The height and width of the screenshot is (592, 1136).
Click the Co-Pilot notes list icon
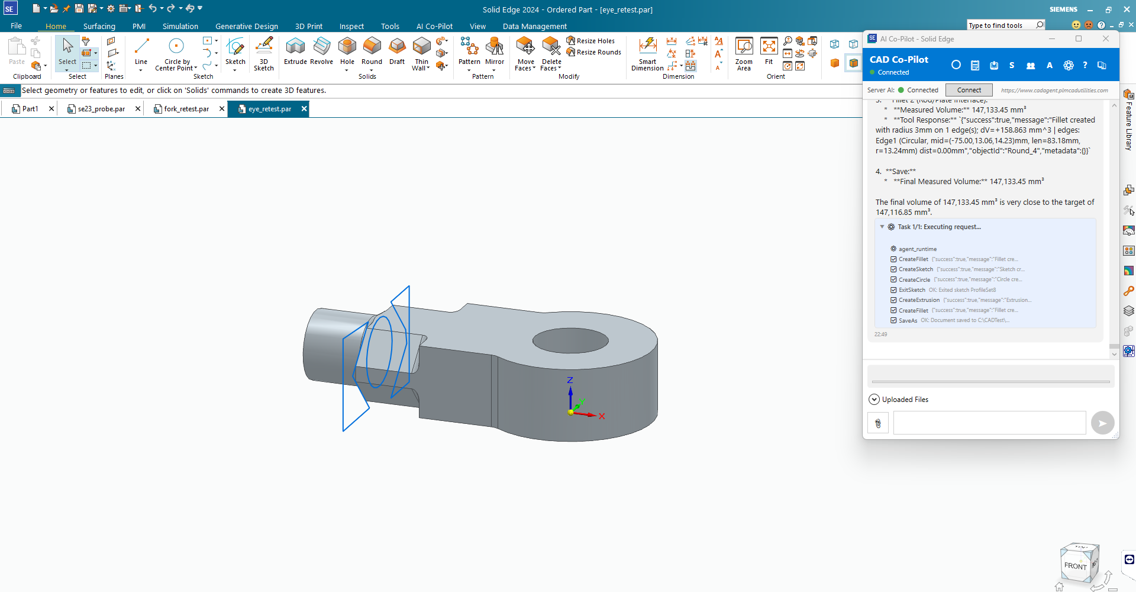pyautogui.click(x=975, y=65)
